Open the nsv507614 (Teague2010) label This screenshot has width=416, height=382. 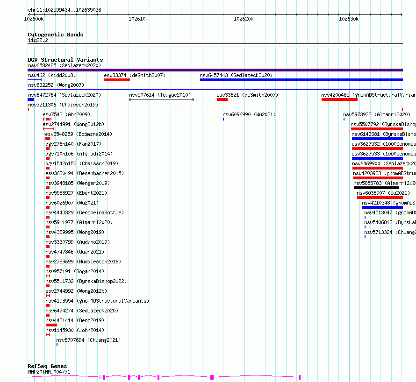coord(160,95)
